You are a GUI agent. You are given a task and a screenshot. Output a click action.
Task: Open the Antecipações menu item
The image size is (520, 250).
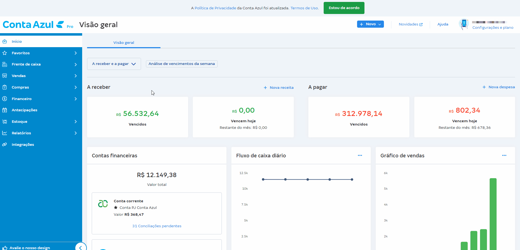pyautogui.click(x=41, y=110)
